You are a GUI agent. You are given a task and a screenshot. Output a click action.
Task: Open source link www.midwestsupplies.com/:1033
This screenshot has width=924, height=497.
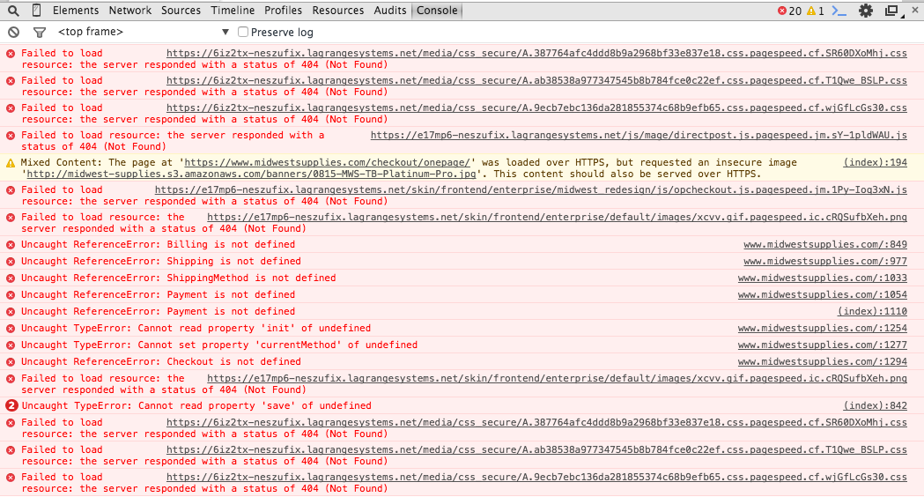click(x=823, y=278)
